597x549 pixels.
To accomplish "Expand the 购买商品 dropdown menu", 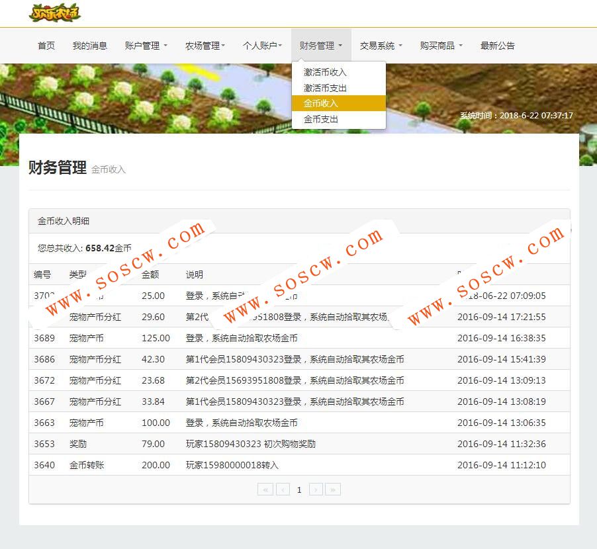I will coord(441,46).
